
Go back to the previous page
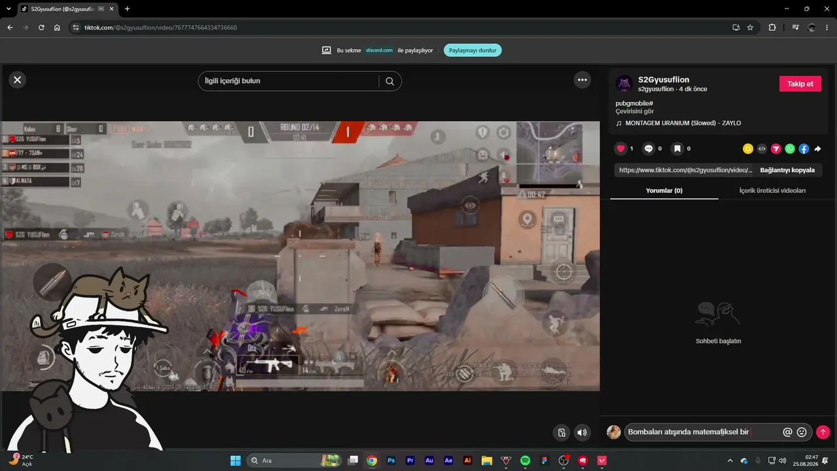[10, 27]
